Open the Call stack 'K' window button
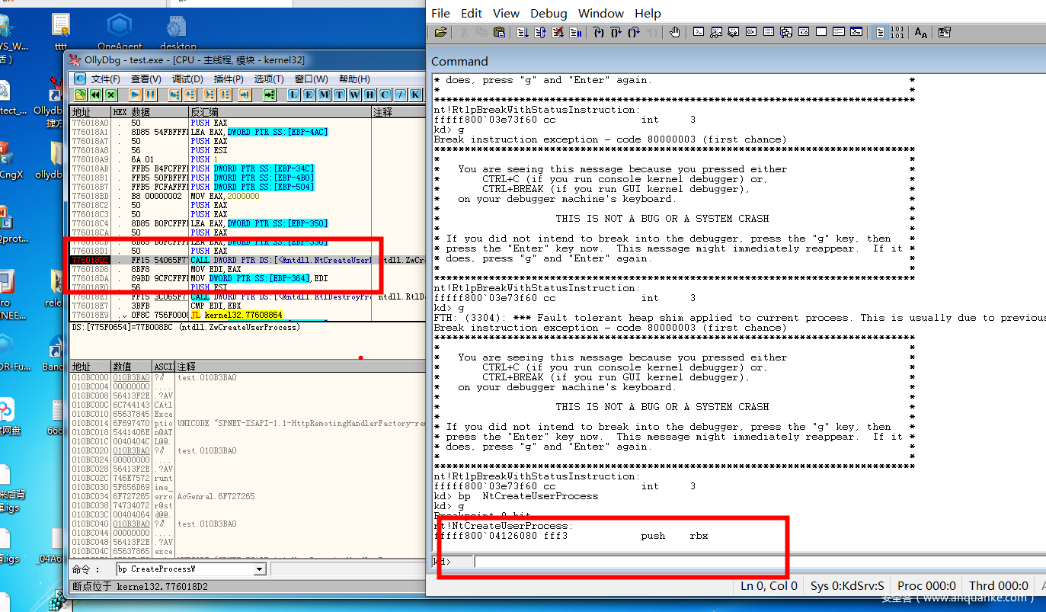Screen dimensions: 1046x612 (415, 95)
